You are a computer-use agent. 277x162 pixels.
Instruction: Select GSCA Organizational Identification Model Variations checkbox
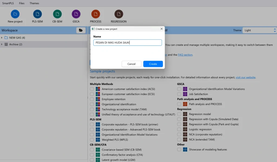[179, 89]
